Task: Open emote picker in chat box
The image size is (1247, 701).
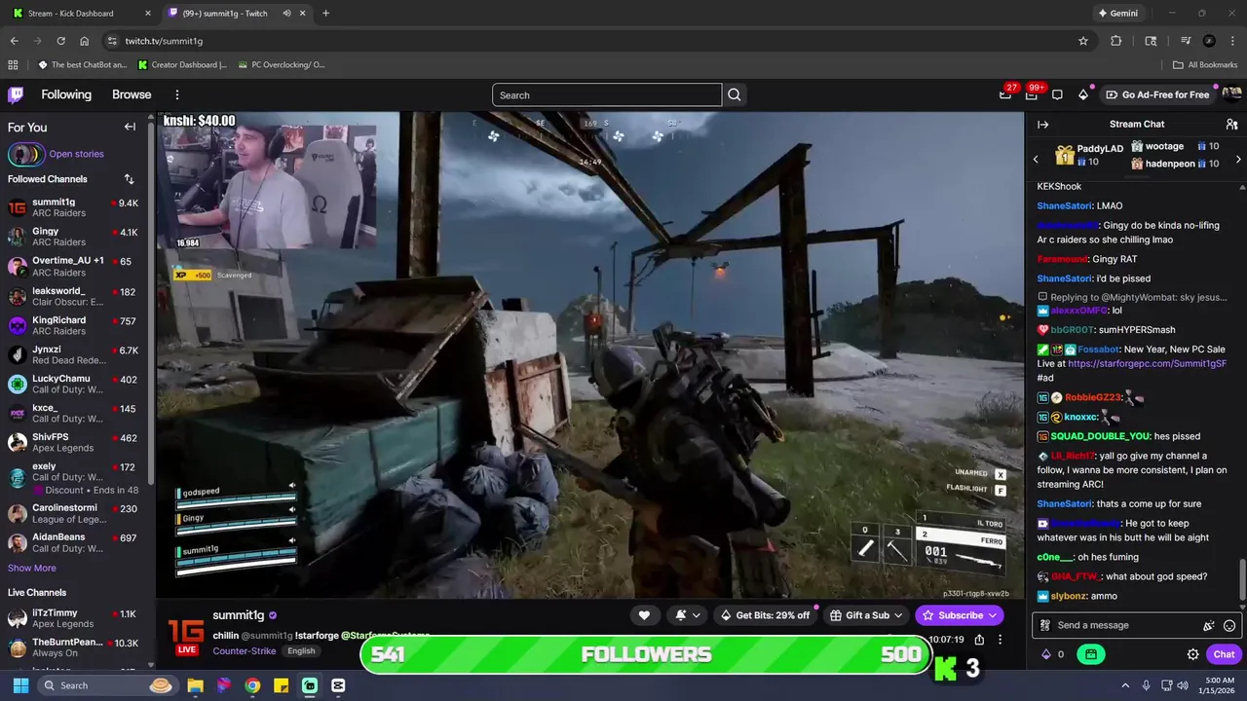Action: tap(1229, 625)
